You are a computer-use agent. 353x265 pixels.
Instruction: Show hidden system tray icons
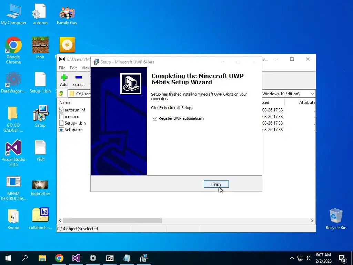coord(292,258)
